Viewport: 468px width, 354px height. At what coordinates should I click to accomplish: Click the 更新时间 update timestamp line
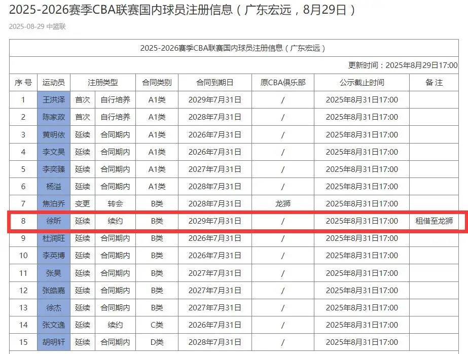pos(403,65)
